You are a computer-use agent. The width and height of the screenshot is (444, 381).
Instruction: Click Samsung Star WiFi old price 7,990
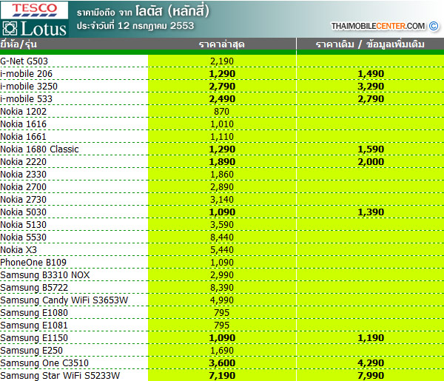pyautogui.click(x=371, y=376)
